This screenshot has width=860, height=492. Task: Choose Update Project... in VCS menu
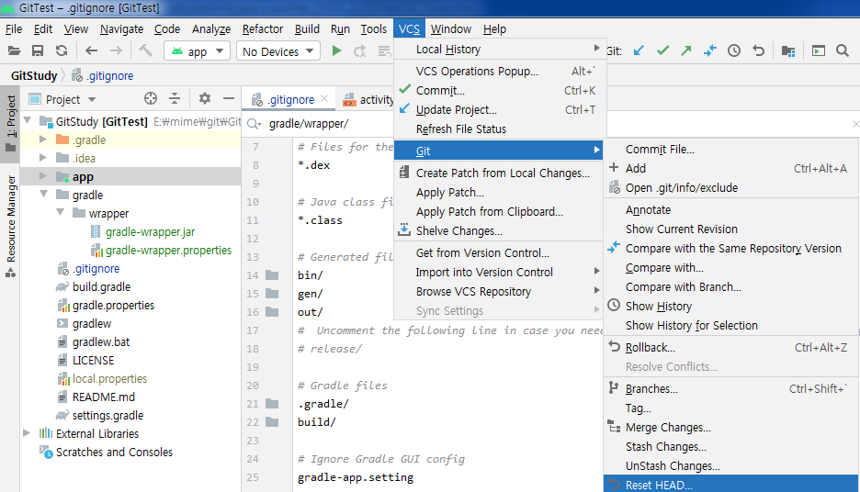click(500, 109)
